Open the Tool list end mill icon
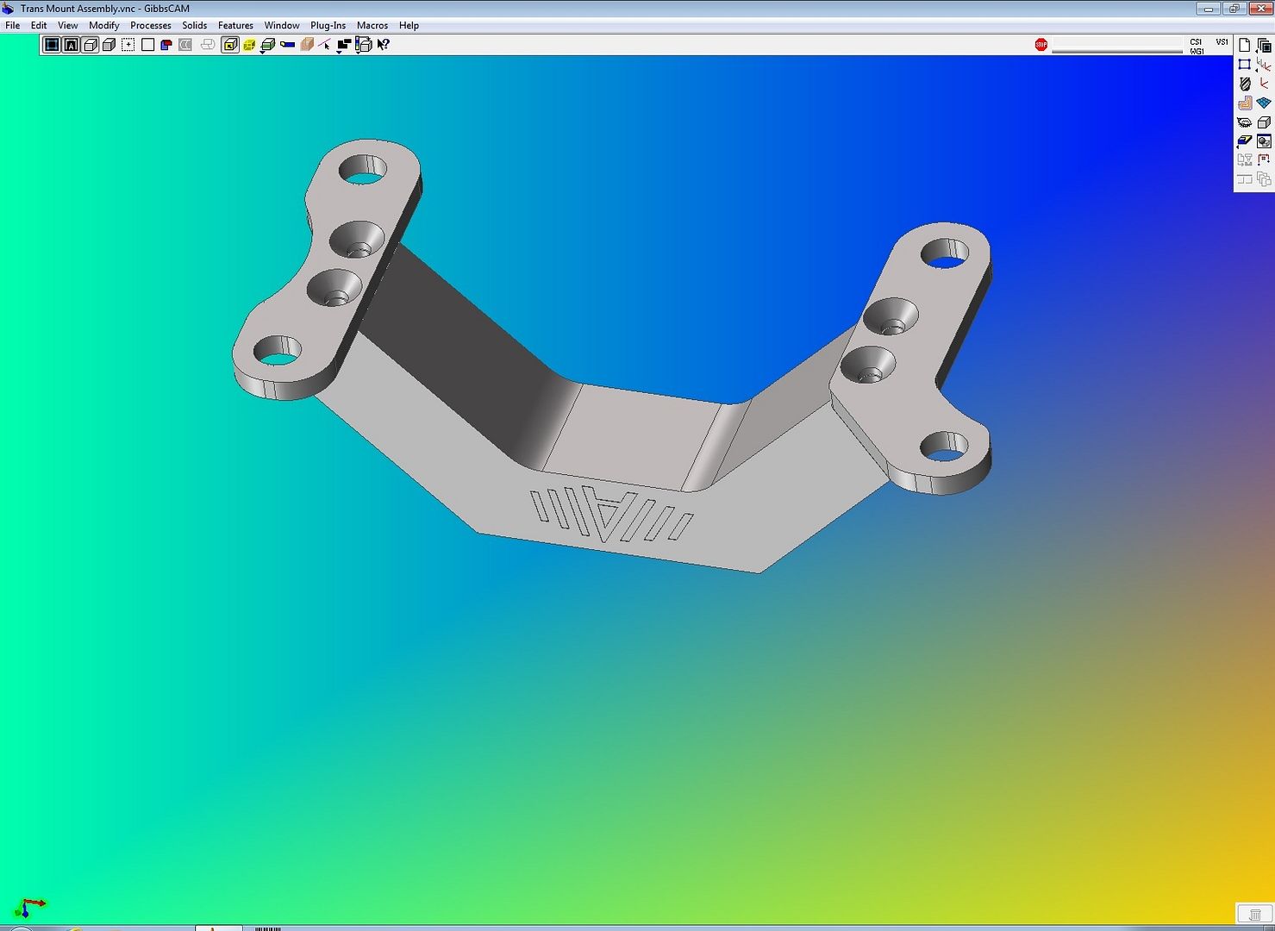The image size is (1275, 931). (x=1245, y=84)
